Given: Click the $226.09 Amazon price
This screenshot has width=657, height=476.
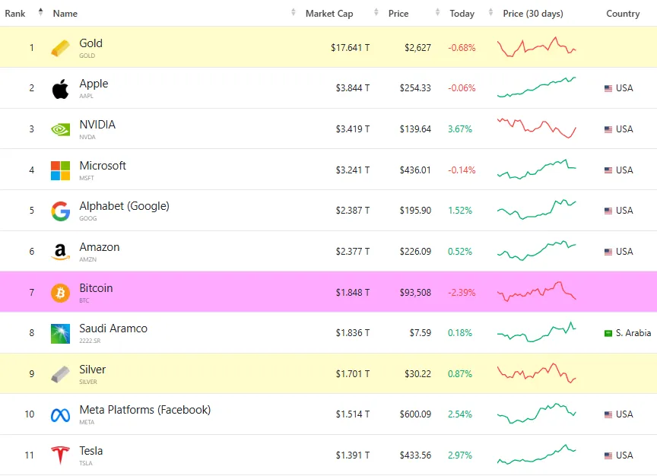Looking at the screenshot, I should click(x=415, y=252).
